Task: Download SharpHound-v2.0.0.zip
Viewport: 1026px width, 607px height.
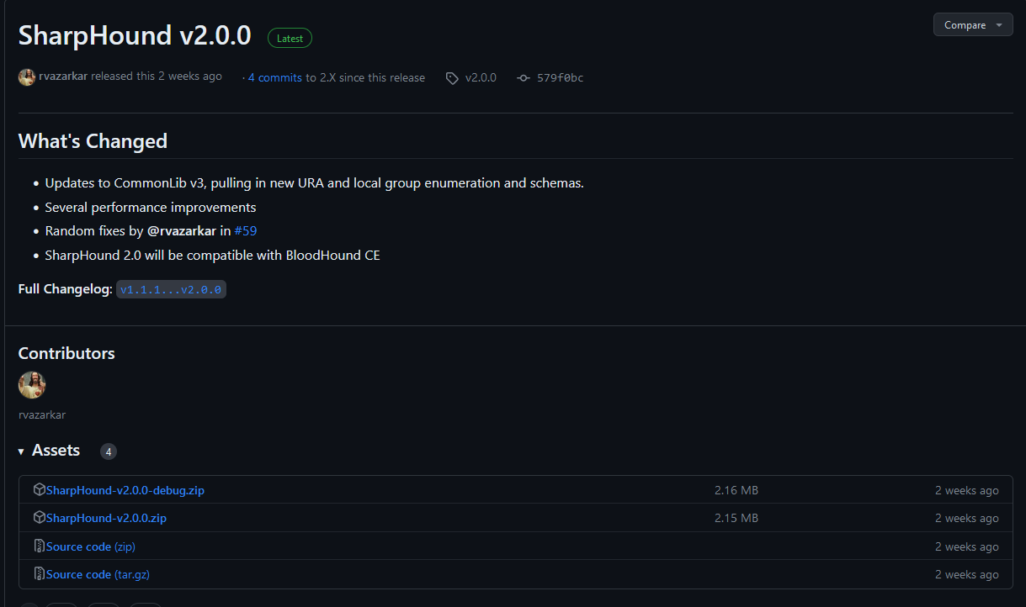Action: [x=106, y=518]
